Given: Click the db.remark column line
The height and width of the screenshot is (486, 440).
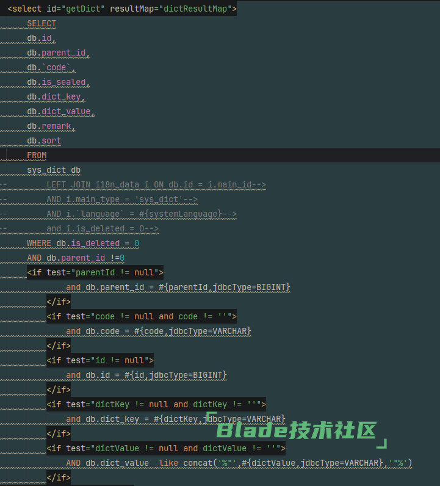Looking at the screenshot, I should (x=51, y=126).
